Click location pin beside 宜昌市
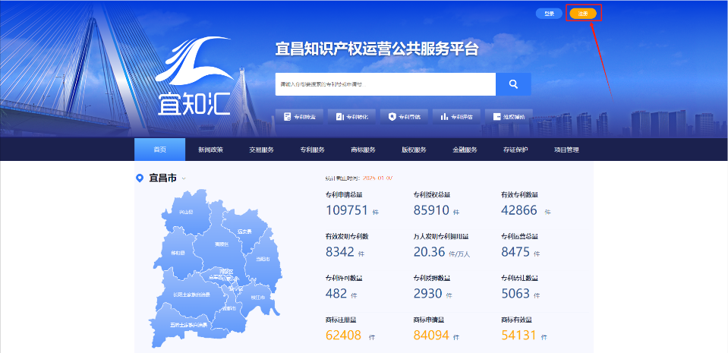This screenshot has height=353, width=728. click(139, 178)
